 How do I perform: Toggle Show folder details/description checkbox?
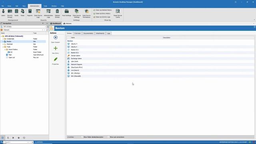point(82,137)
